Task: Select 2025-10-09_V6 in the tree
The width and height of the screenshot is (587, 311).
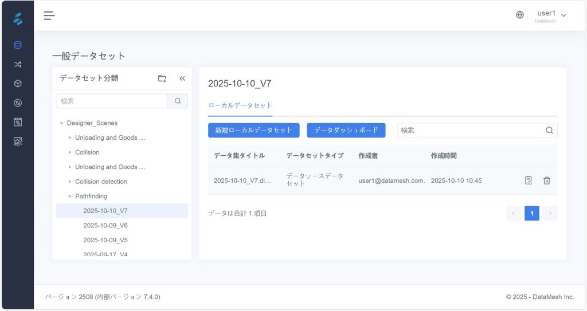Action: point(105,226)
